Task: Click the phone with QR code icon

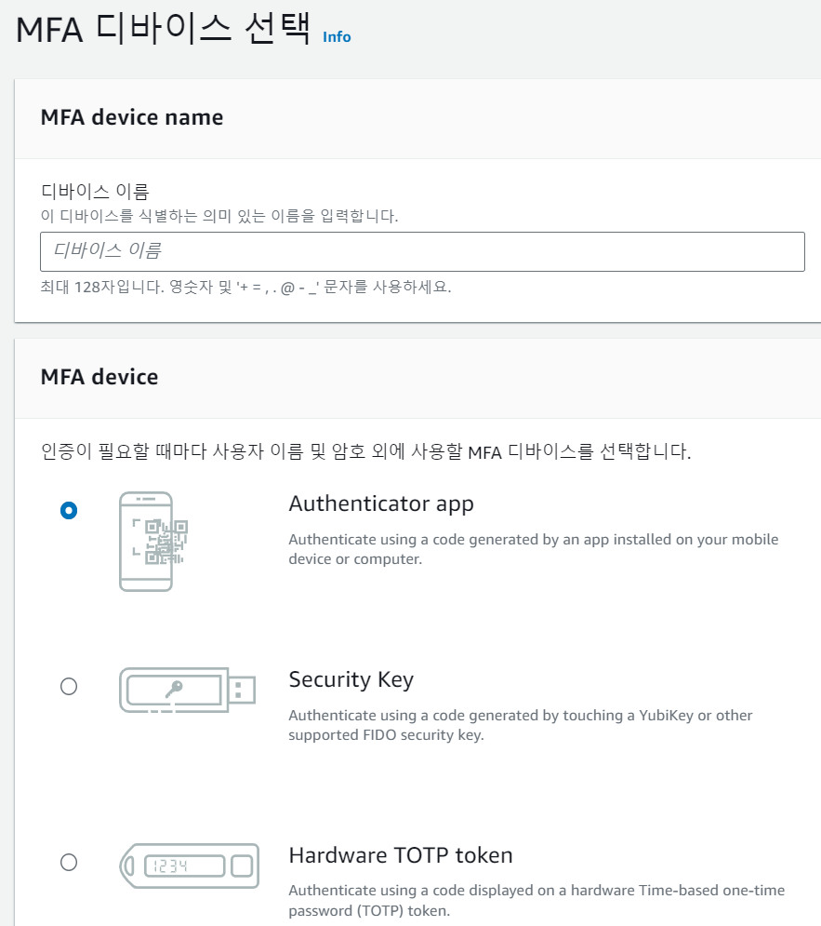Action: point(153,542)
